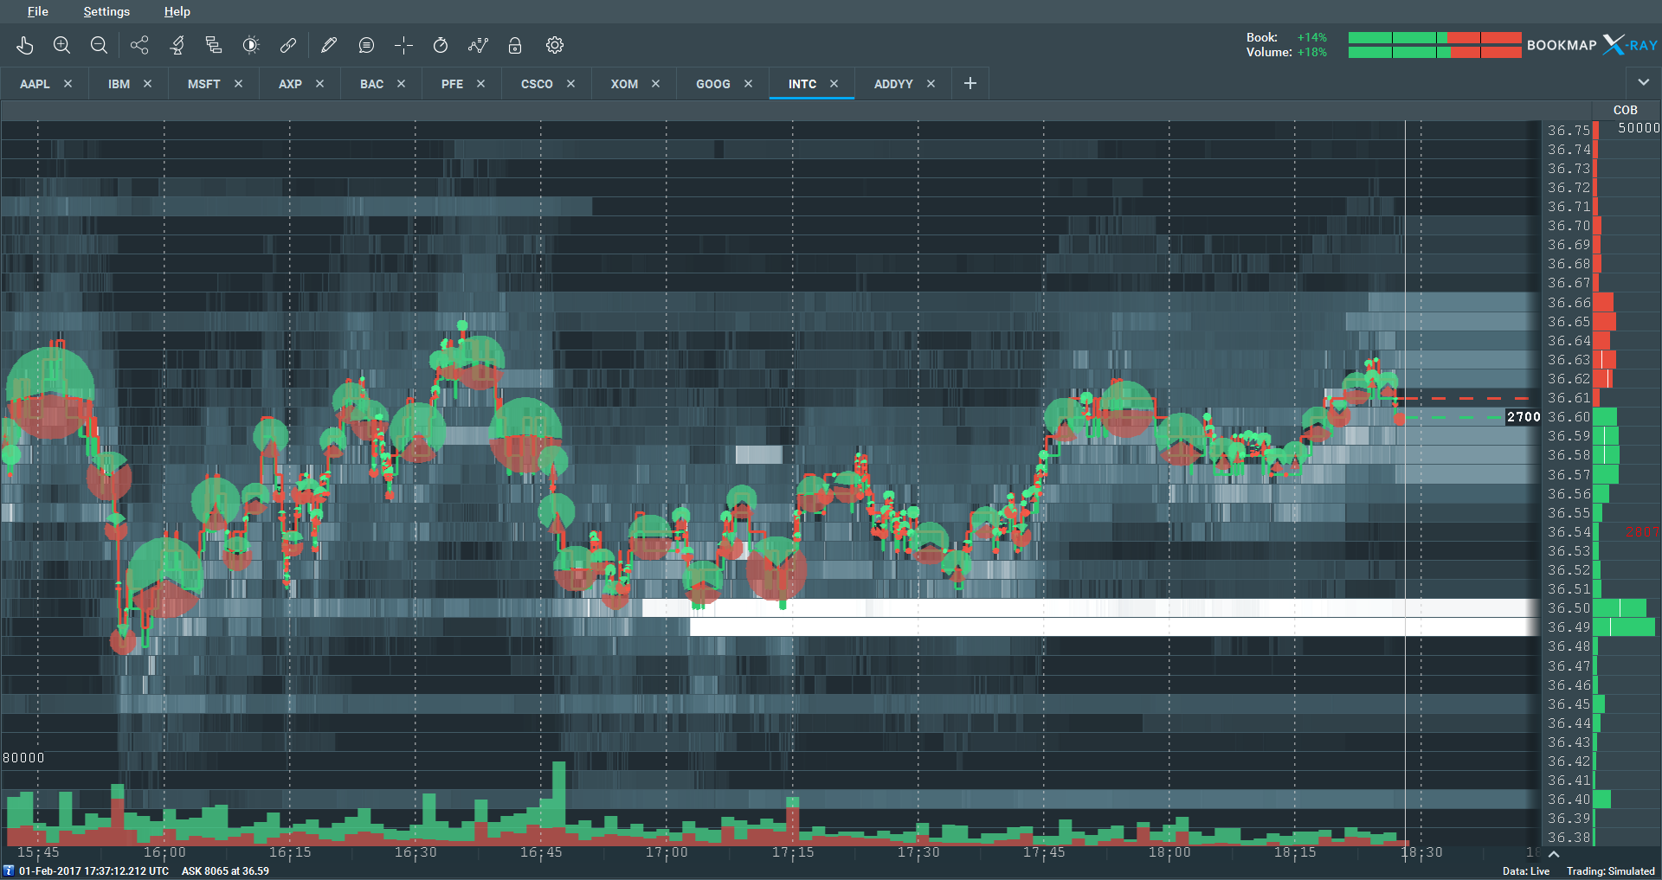Screen dimensions: 1662x880
Task: Add a new instrument tab with plus
Action: point(970,83)
